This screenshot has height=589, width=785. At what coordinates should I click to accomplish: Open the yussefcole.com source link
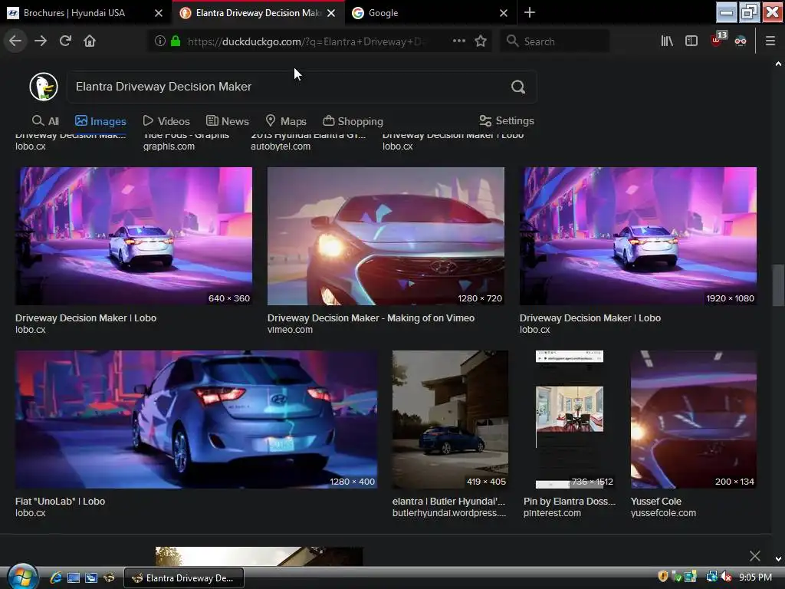pyautogui.click(x=663, y=513)
